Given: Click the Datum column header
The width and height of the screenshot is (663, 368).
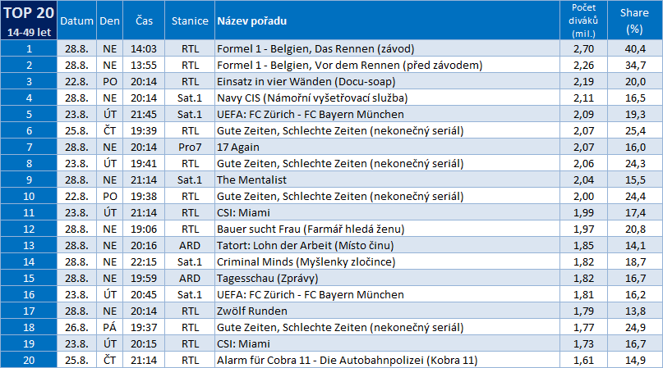Looking at the screenshot, I should tap(76, 20).
